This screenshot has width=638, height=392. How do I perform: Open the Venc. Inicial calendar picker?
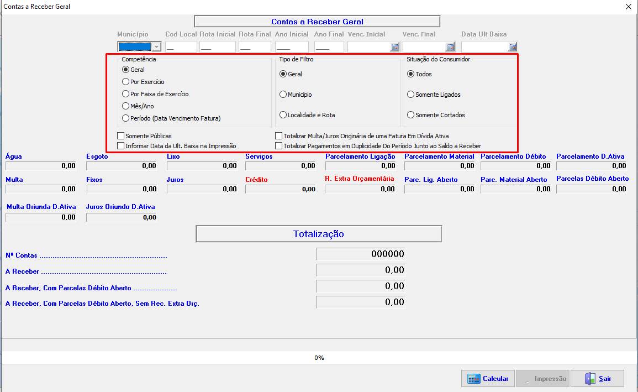[x=395, y=47]
